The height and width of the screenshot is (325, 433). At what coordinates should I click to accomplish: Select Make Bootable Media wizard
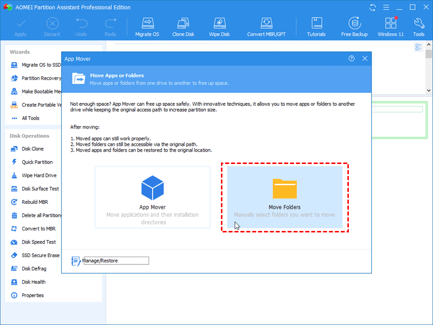tap(35, 92)
